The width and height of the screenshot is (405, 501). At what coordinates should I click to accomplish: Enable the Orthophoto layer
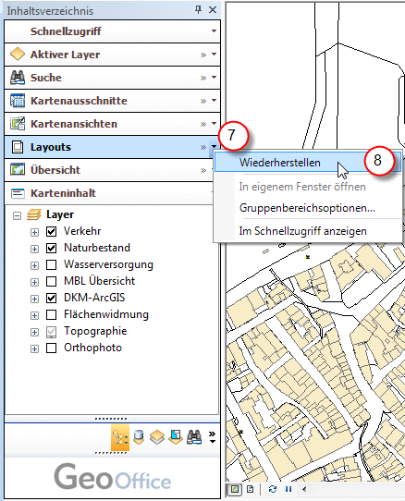click(52, 348)
